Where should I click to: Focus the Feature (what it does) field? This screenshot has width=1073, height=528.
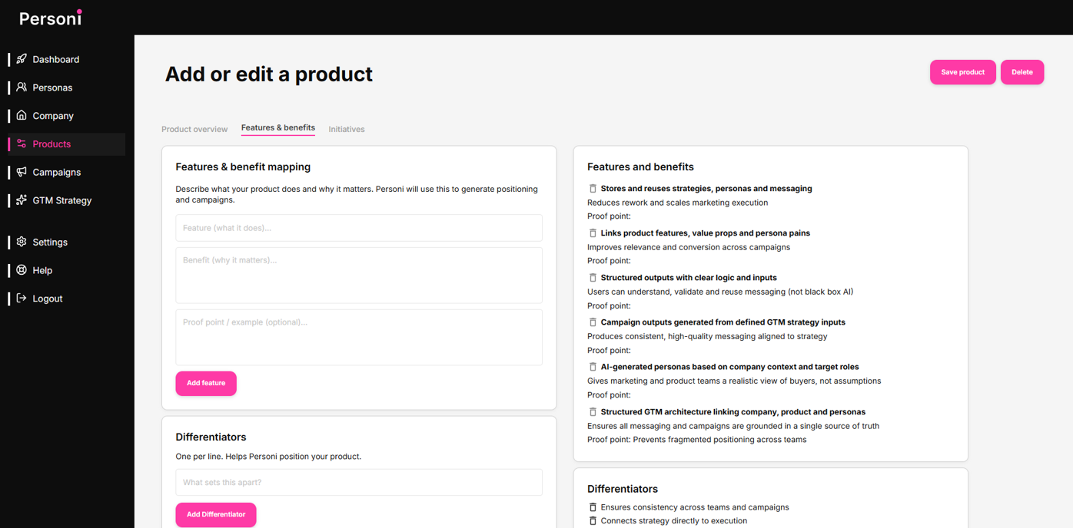click(x=359, y=228)
